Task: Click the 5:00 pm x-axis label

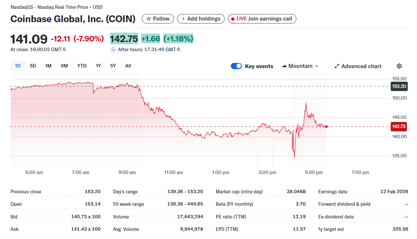Action: pos(314,172)
